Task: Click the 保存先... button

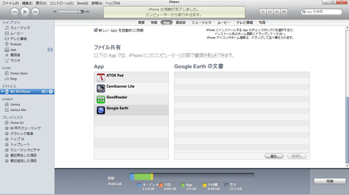Action: point(297,156)
